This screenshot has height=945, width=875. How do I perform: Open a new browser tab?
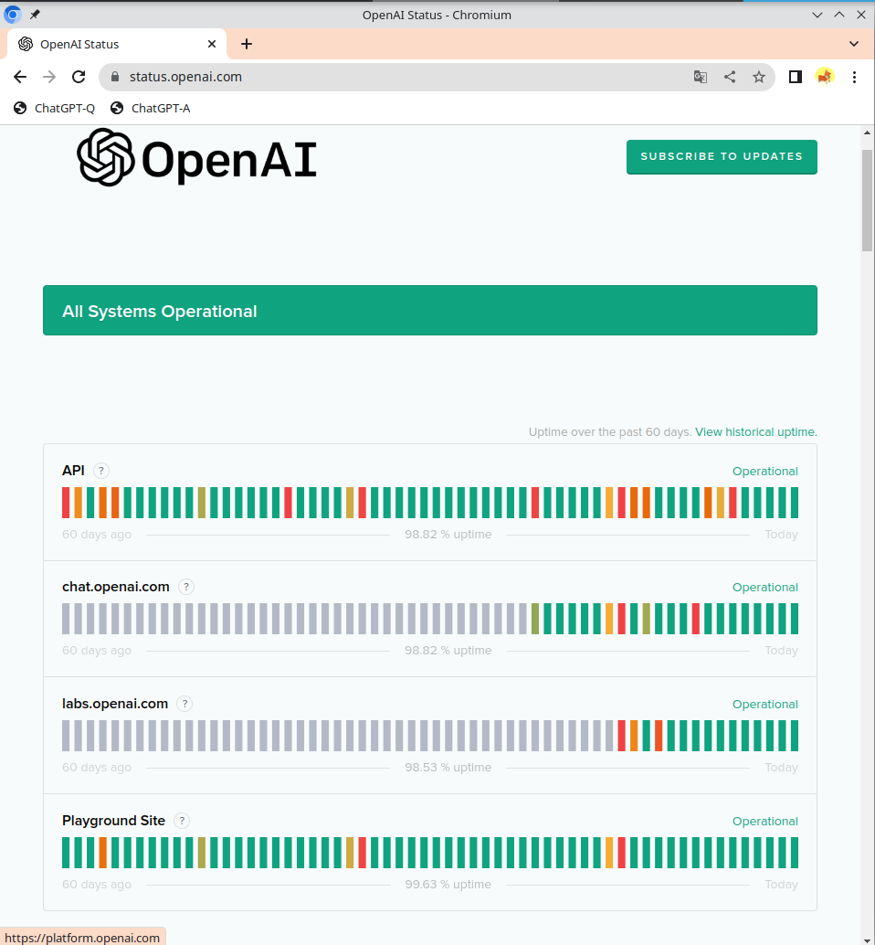click(247, 44)
